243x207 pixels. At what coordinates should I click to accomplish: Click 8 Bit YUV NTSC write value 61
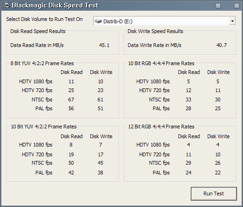pos(101,100)
